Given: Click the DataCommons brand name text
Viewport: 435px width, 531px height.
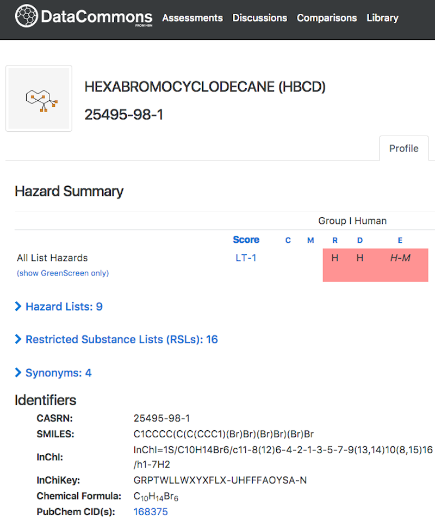Looking at the screenshot, I should pyautogui.click(x=96, y=17).
